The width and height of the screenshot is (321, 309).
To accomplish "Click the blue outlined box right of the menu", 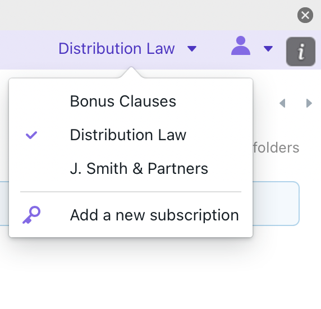I will tap(276, 204).
